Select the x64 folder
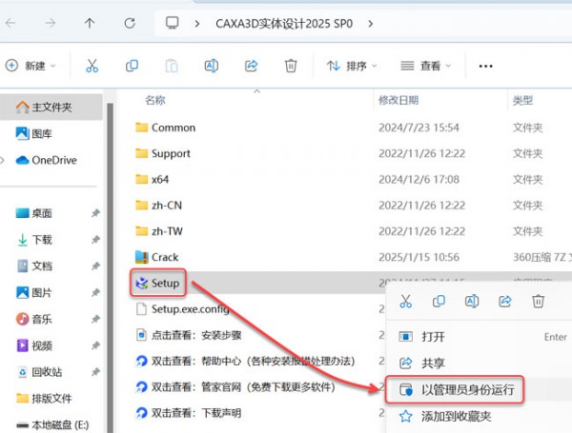The width and height of the screenshot is (572, 433). pos(152,179)
